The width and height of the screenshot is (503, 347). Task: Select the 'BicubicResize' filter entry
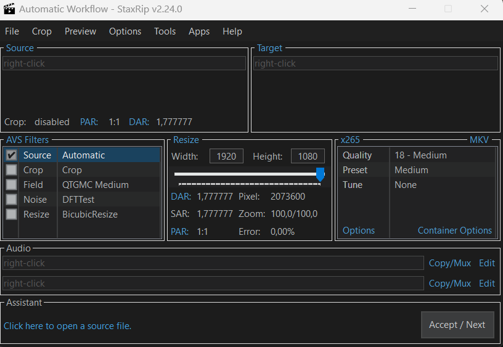(x=90, y=214)
